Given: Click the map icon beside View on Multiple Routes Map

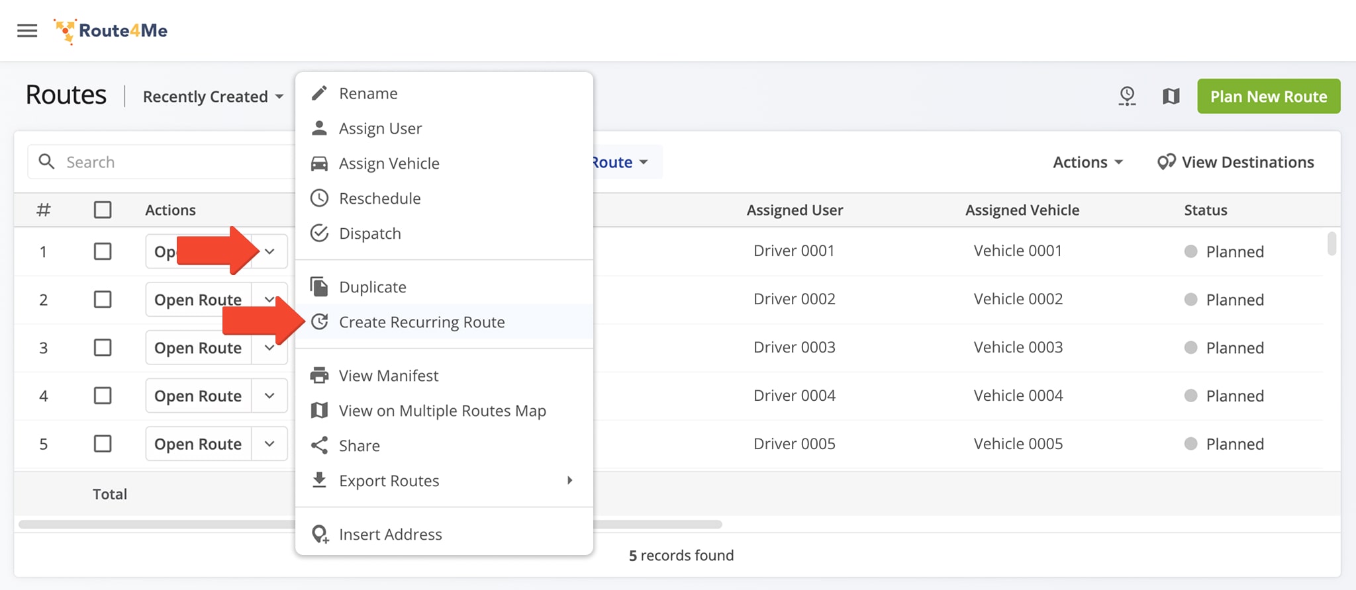Looking at the screenshot, I should tap(319, 411).
